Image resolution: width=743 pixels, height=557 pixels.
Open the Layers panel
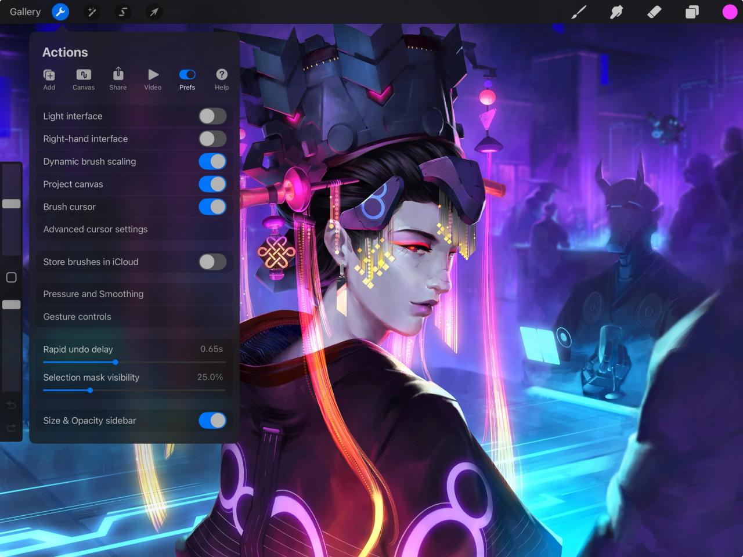(692, 12)
